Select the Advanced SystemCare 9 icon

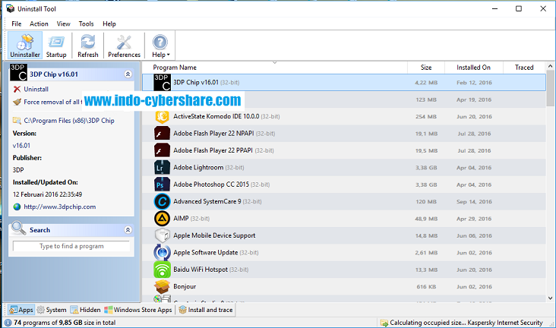162,201
